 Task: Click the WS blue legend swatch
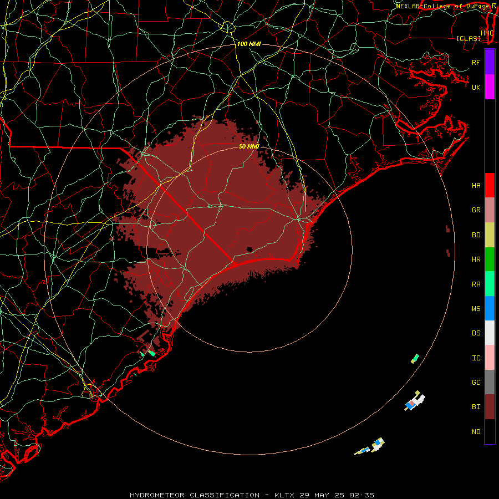click(490, 308)
